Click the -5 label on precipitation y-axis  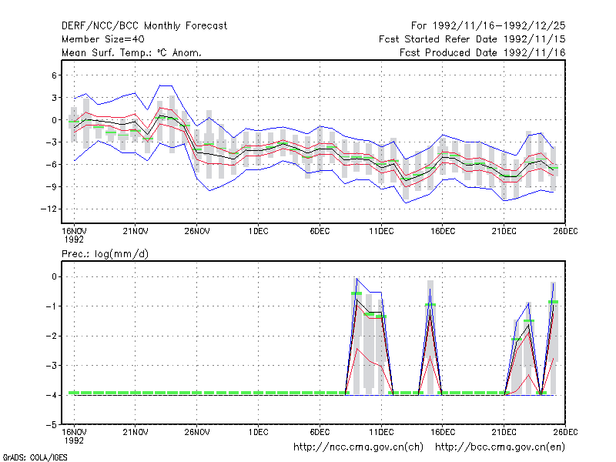click(52, 425)
